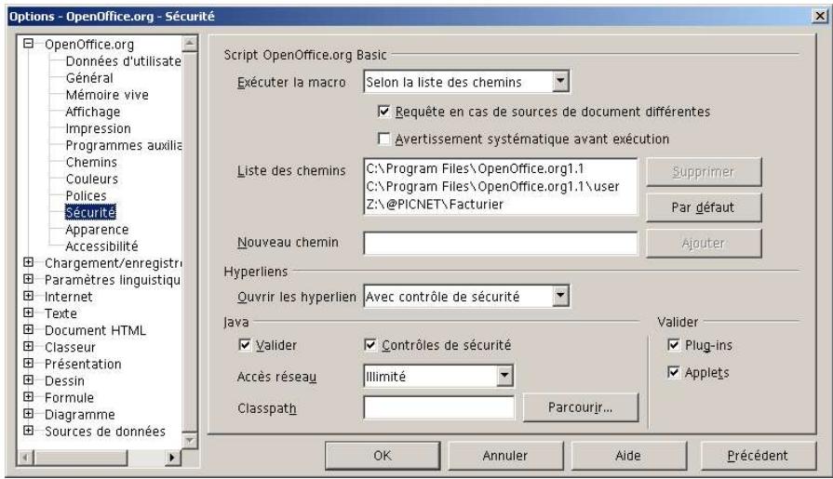The height and width of the screenshot is (479, 833).
Task: Click tree vertical scrollbar down arrow
Action: point(190,440)
